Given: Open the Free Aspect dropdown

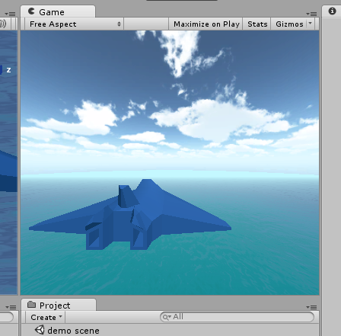Looking at the screenshot, I should tap(75, 24).
